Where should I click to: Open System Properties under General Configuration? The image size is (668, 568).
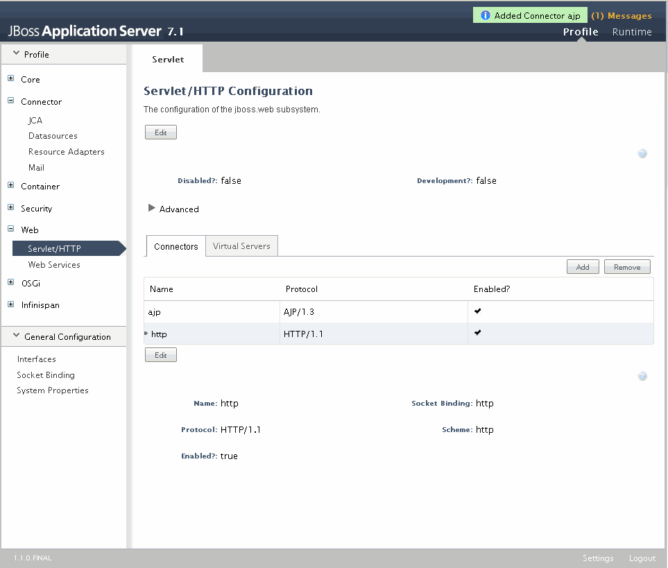coord(53,390)
